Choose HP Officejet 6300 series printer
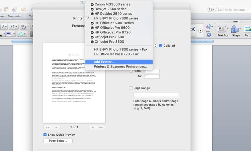 [119, 23]
